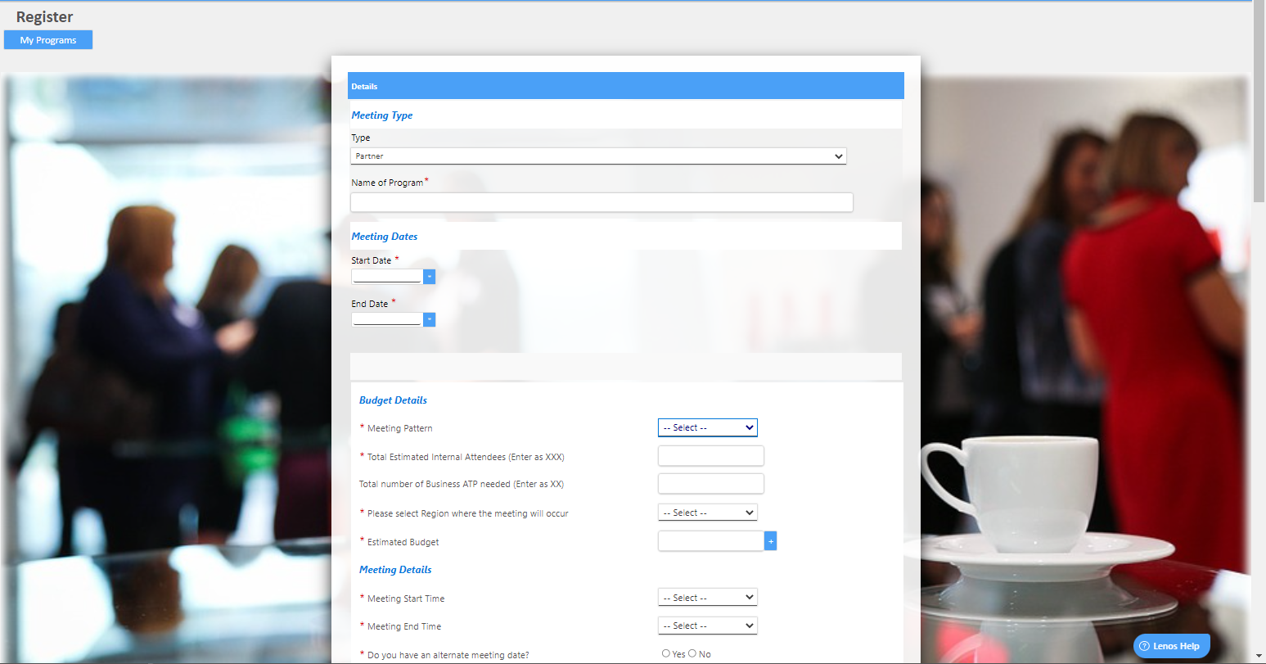
Task: Select Yes for alternate meeting date
Action: pos(666,653)
